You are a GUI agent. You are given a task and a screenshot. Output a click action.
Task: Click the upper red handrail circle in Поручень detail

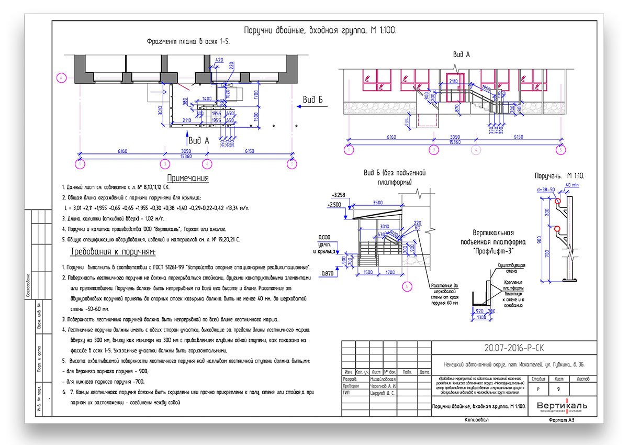558,201
